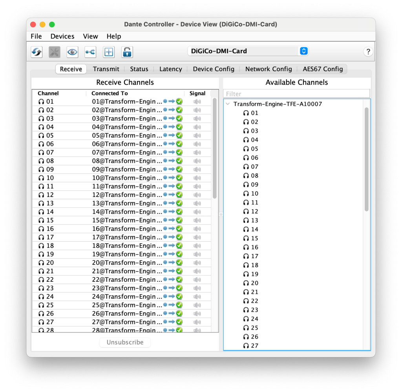Click the Available Channels list scrollbar

point(366,159)
